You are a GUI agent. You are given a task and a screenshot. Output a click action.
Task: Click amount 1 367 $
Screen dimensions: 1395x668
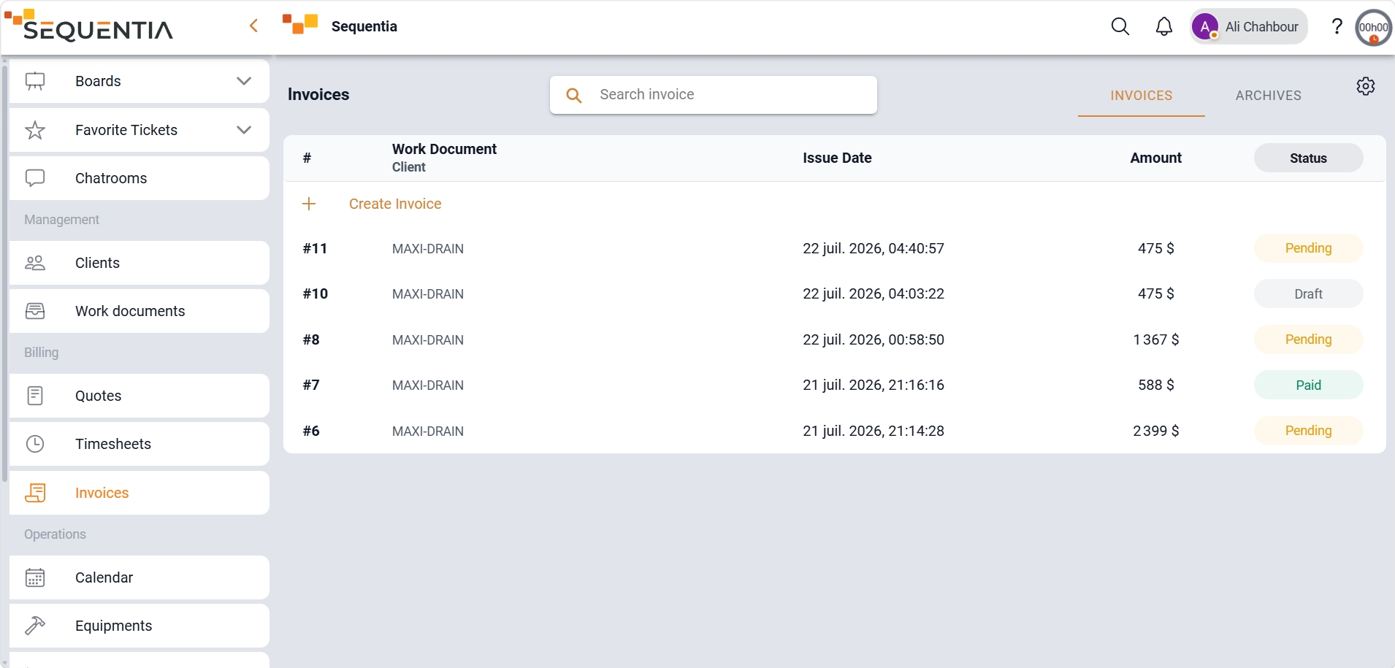click(1156, 339)
